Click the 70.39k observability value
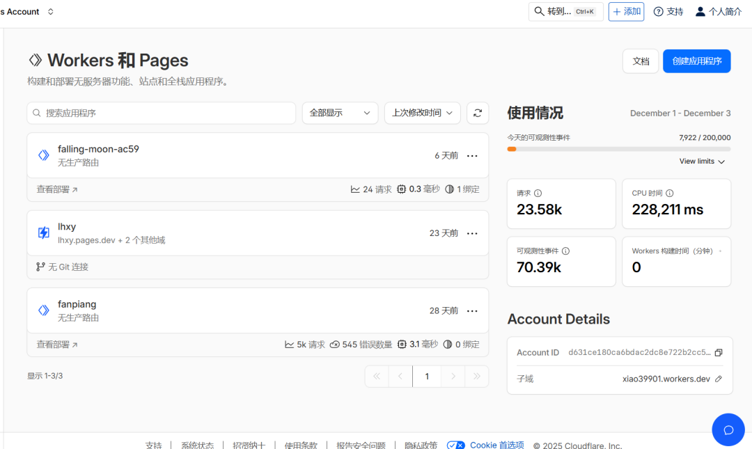This screenshot has width=752, height=449. (x=538, y=267)
